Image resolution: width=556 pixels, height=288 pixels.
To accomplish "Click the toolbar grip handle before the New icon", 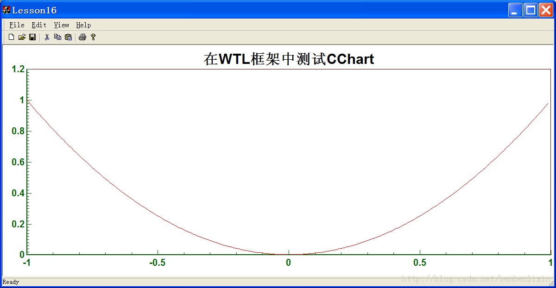I will click(x=4, y=37).
